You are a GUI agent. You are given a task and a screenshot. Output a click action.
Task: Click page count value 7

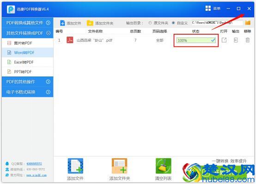pos(135,40)
